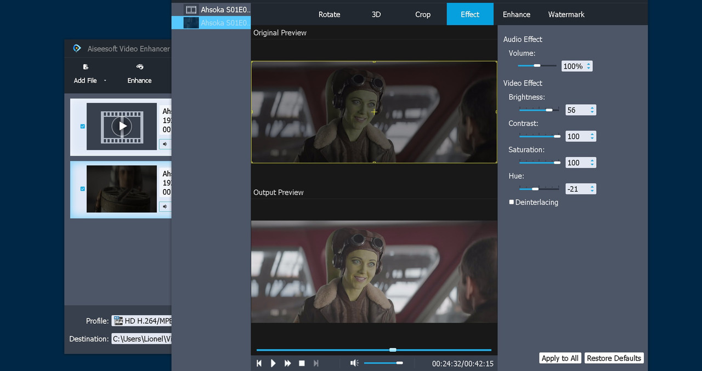Jump to previous frame in the player
Screen dimensions: 702x371
pos(259,363)
